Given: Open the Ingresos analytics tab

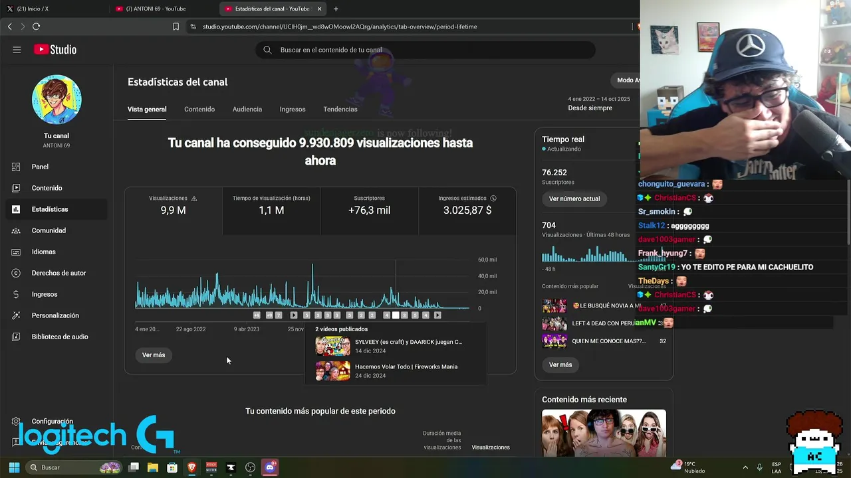Looking at the screenshot, I should coord(293,109).
